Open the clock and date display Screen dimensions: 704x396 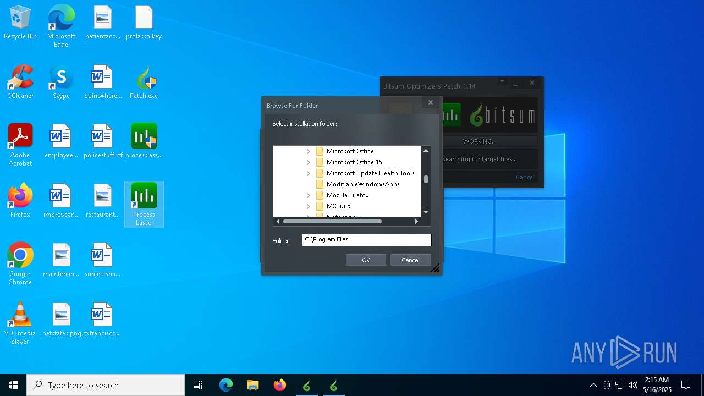(x=657, y=385)
